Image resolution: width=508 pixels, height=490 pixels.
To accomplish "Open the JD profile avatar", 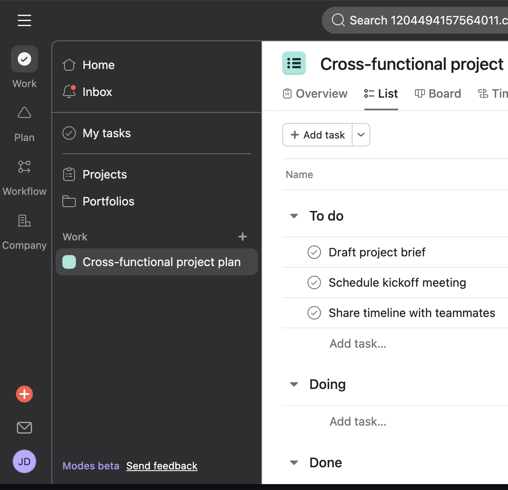I will [x=24, y=461].
